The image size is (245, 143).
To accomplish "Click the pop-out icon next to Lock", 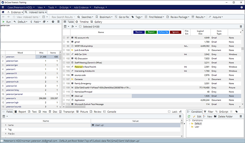I will (180, 112).
